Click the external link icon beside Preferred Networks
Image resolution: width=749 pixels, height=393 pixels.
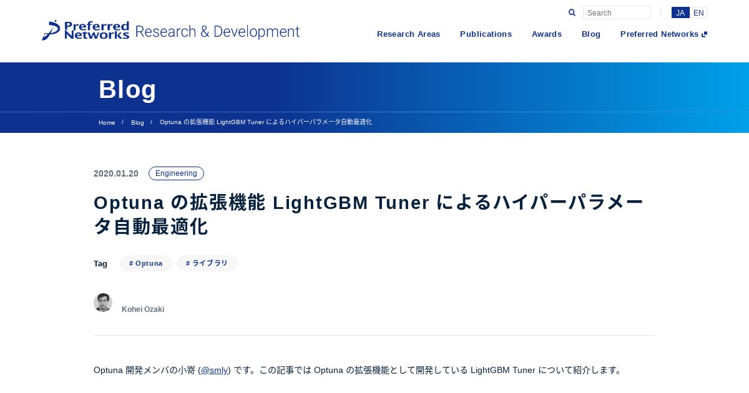coord(705,34)
